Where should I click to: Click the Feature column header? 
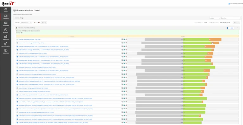(x=72, y=36)
